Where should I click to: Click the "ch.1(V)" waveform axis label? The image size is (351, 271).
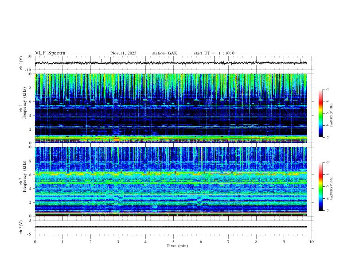pos(21,63)
